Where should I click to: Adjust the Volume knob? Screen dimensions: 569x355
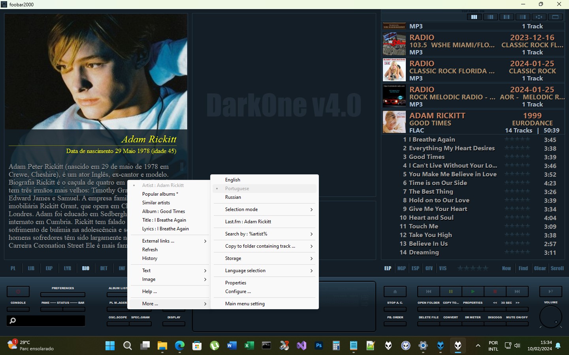click(x=551, y=316)
